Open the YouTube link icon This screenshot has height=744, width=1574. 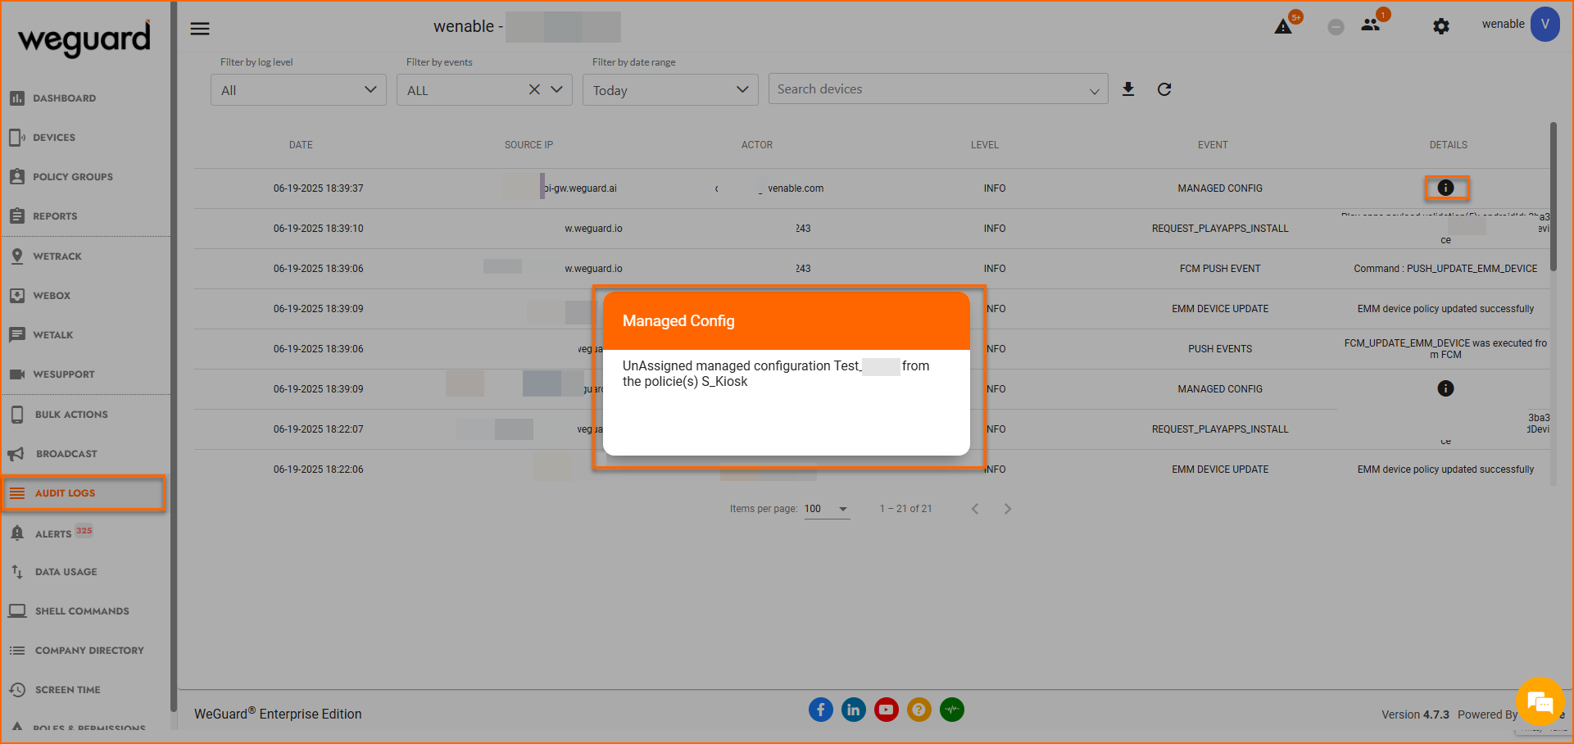pyautogui.click(x=887, y=710)
